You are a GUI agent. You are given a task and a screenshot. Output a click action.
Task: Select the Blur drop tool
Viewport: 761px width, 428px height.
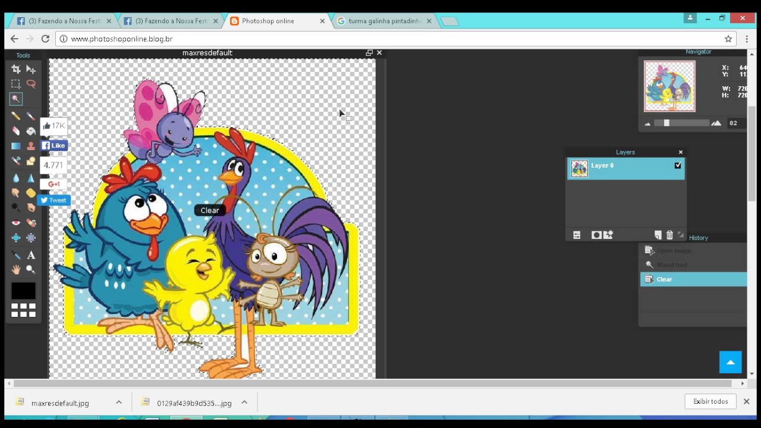tap(16, 178)
